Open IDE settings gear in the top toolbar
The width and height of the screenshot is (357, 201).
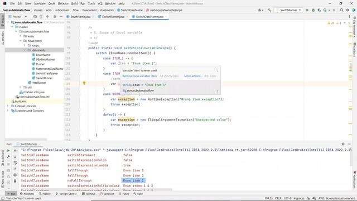348,10
